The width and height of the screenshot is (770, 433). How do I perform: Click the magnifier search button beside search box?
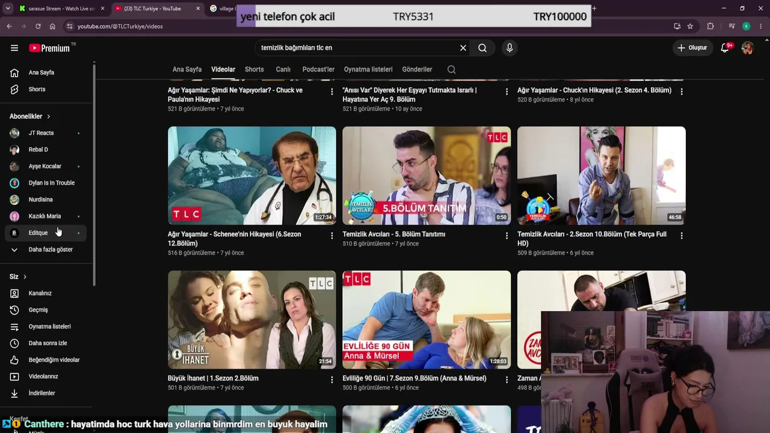pyautogui.click(x=482, y=48)
